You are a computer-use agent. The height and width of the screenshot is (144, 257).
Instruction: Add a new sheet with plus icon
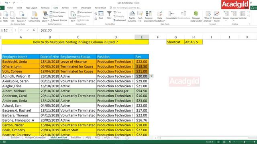(127, 138)
